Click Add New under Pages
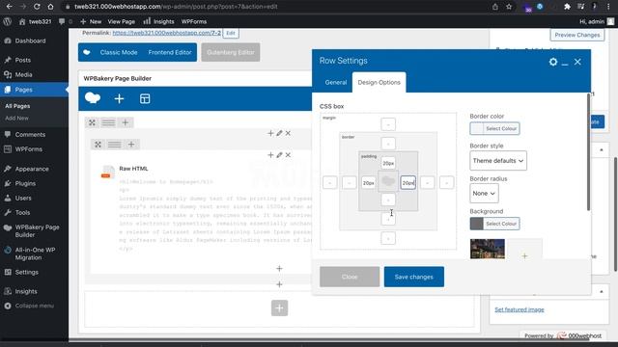This screenshot has height=347, width=618. 16,118
